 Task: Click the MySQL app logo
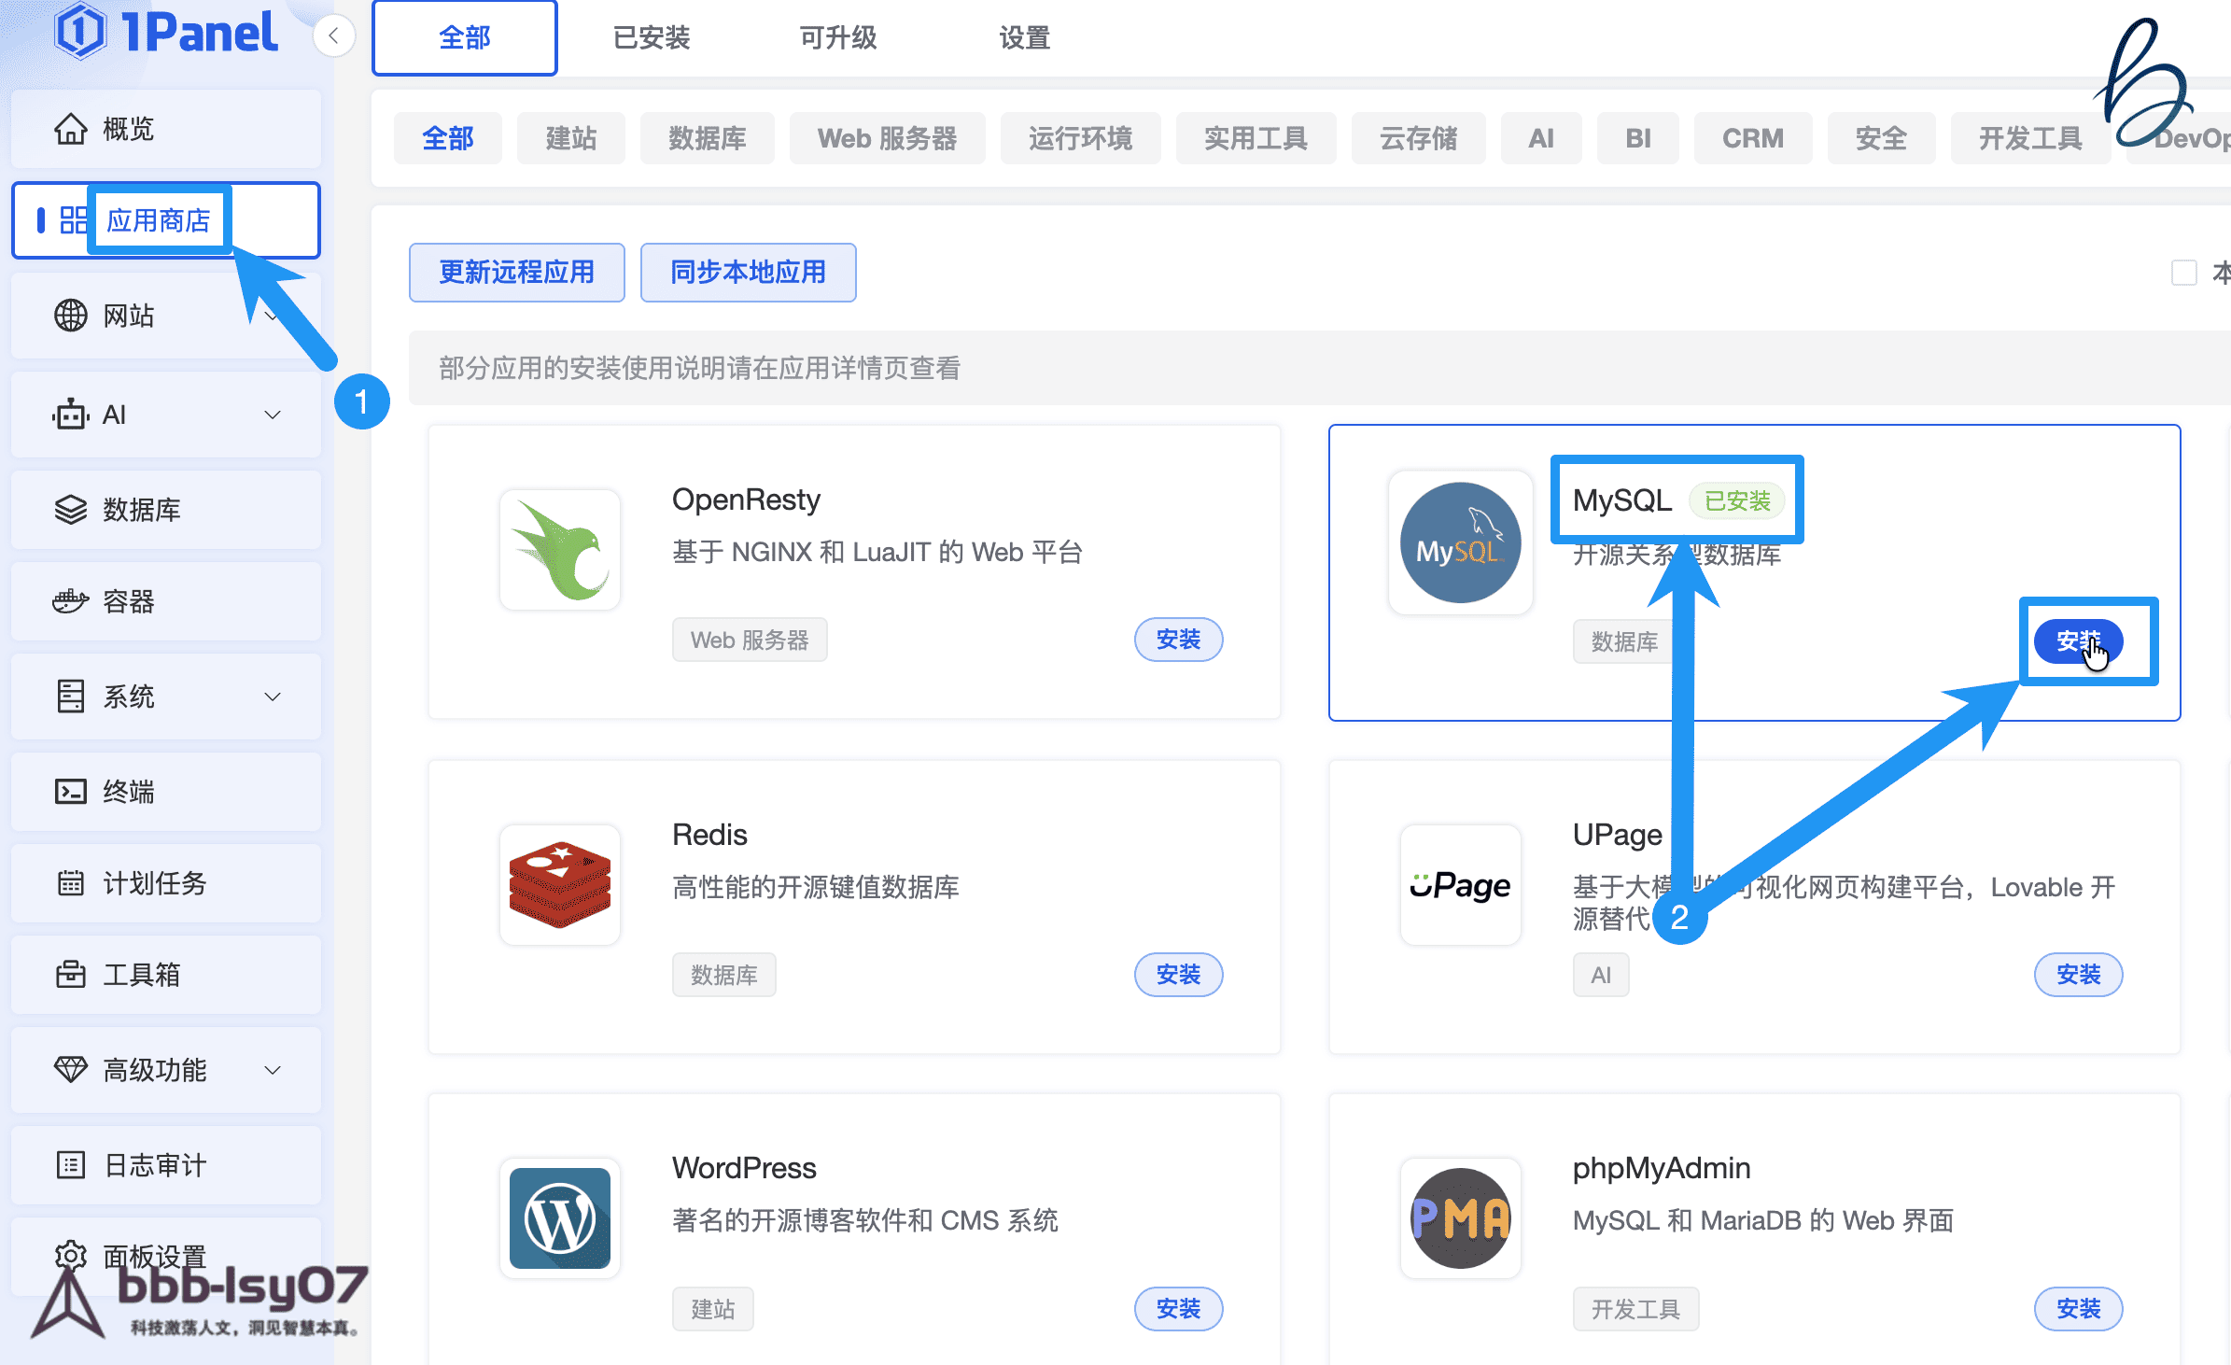click(1460, 542)
